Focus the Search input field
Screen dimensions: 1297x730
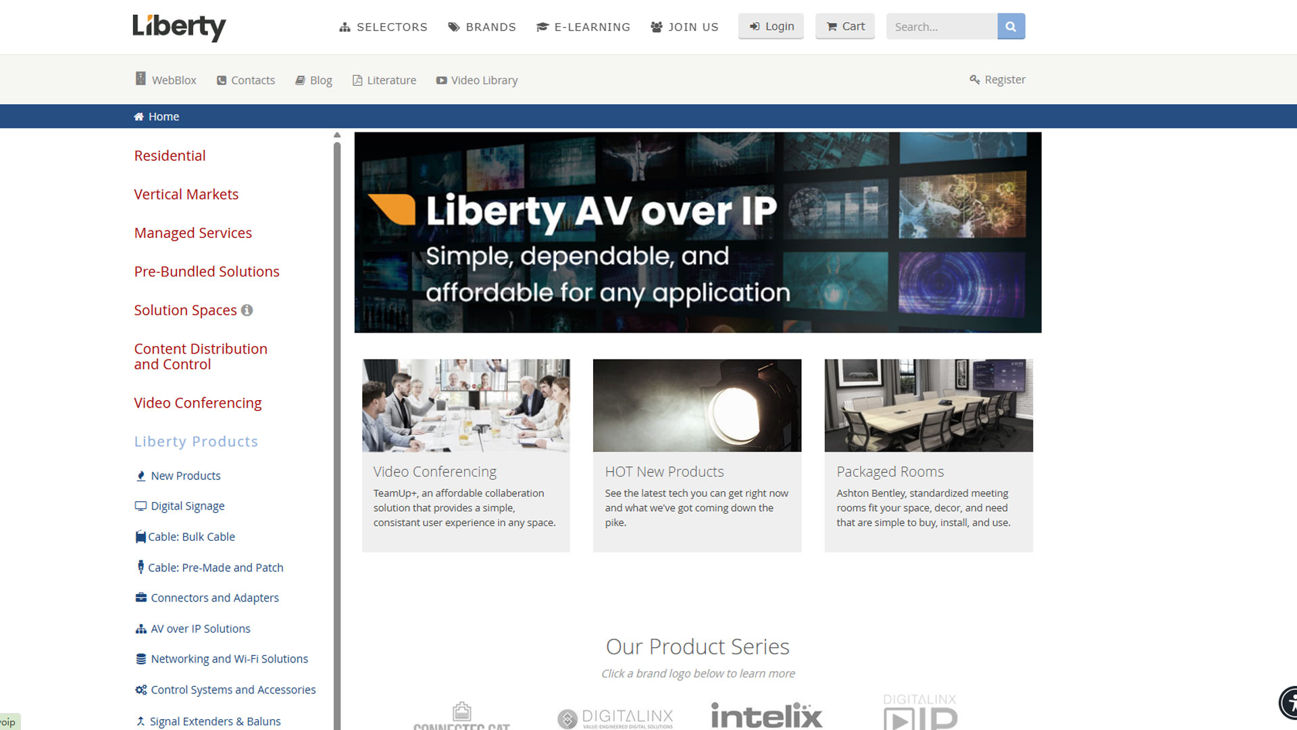942,26
